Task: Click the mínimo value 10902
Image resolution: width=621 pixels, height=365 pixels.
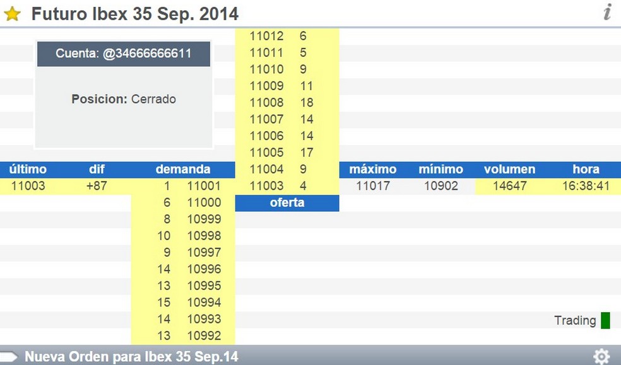Action: point(441,186)
